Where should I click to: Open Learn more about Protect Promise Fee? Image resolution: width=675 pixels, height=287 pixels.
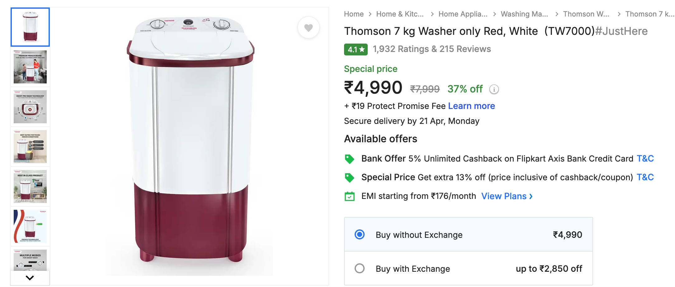coord(471,106)
